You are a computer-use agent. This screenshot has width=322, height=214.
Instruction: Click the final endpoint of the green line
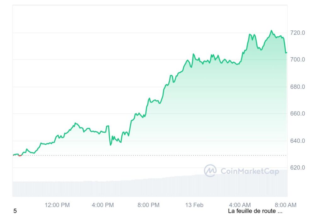pyautogui.click(x=286, y=53)
